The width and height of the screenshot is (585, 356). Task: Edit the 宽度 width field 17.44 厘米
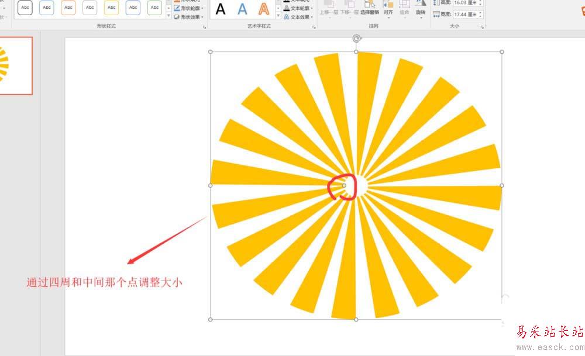pos(465,15)
